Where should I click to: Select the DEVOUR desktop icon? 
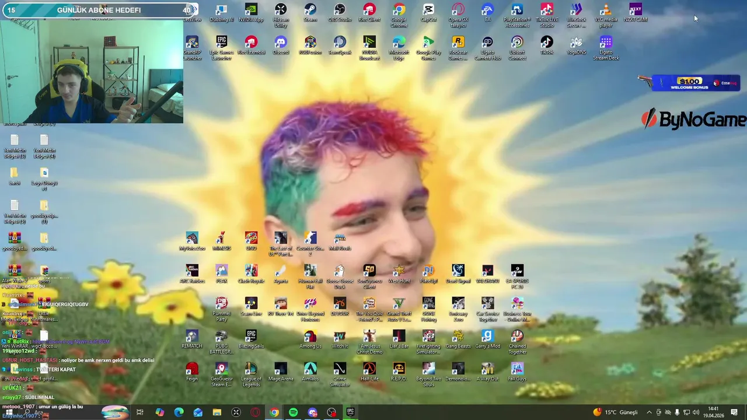340,306
